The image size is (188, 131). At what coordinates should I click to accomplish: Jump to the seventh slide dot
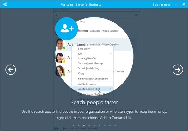pos(105,125)
